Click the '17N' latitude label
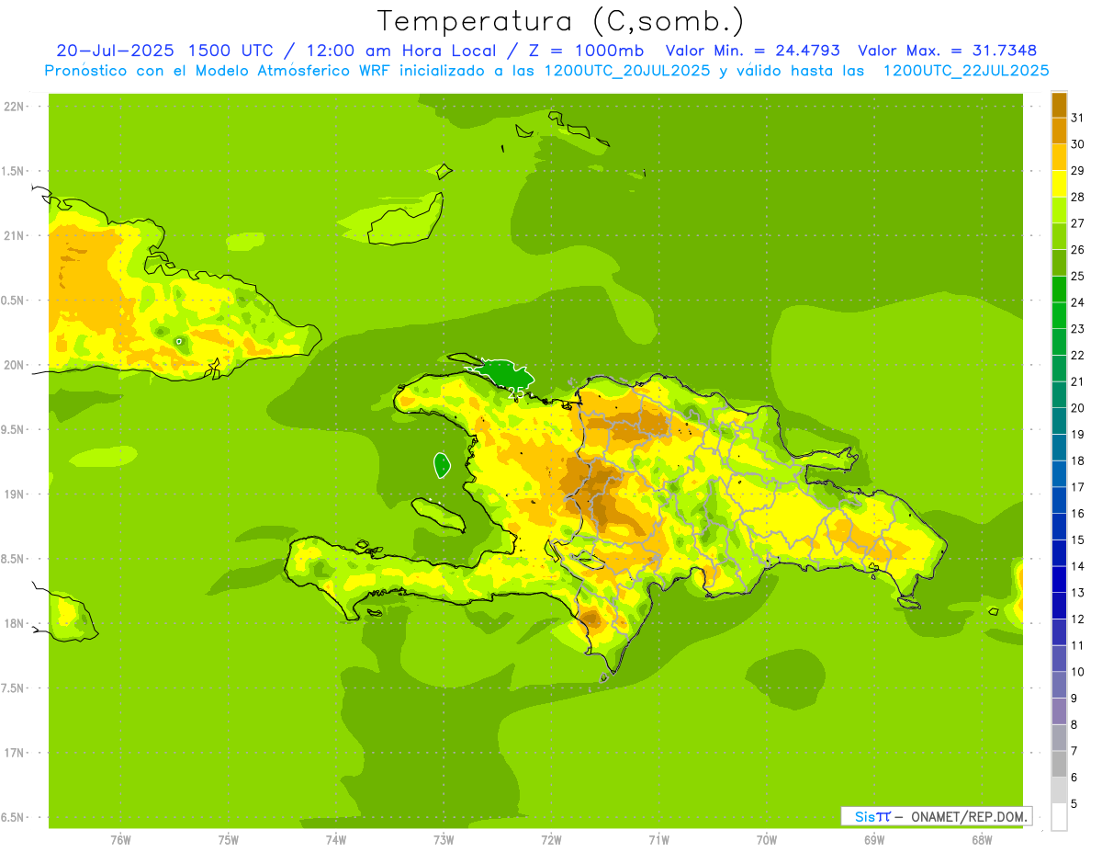 [x=15, y=753]
